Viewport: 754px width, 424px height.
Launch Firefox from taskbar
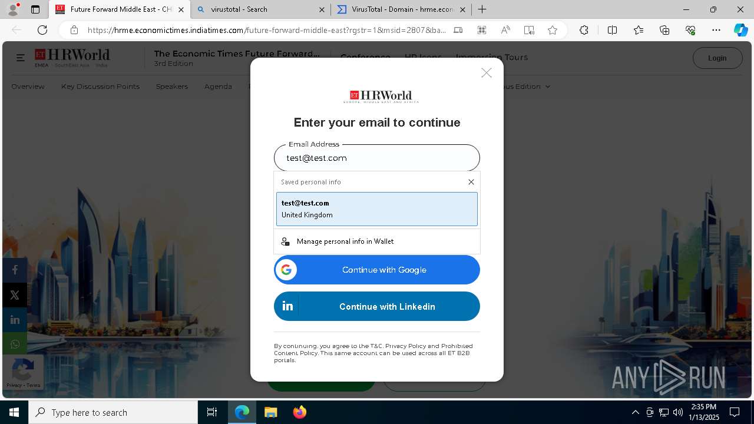point(299,412)
